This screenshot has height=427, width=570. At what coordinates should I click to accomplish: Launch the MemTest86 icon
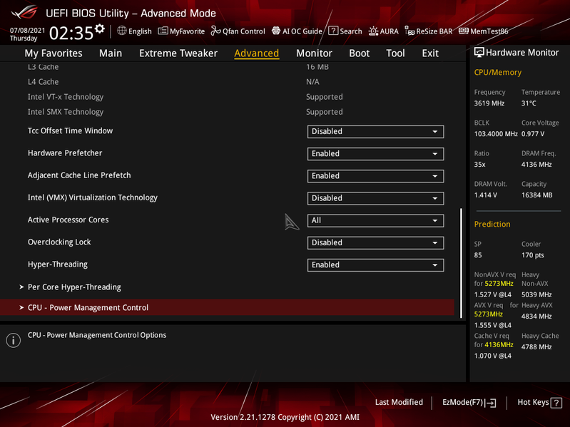pos(464,31)
